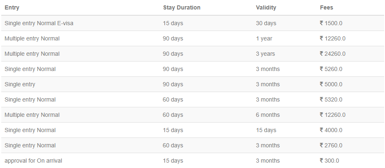This screenshot has width=385, height=168.
Task: Select the ₹ 24260.0 fee value
Action: [x=333, y=54]
